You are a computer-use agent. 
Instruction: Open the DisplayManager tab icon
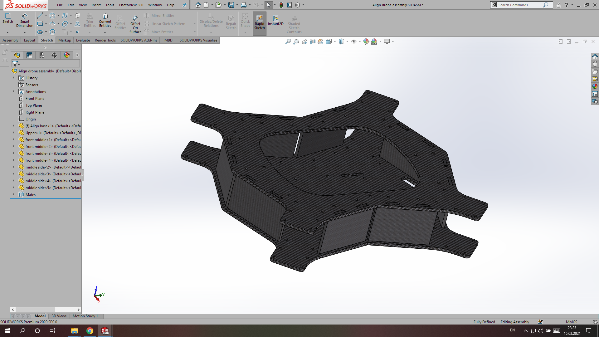pyautogui.click(x=67, y=55)
